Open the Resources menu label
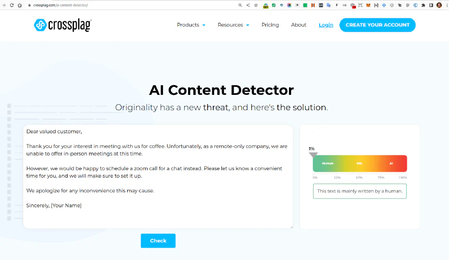 pos(230,25)
